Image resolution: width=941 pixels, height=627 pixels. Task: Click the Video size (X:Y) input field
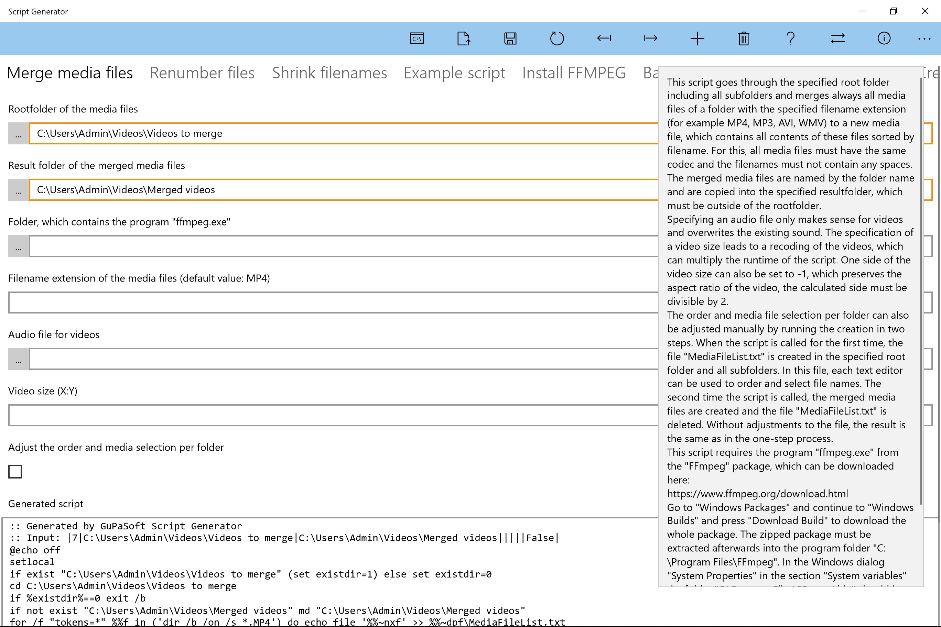[x=332, y=415]
